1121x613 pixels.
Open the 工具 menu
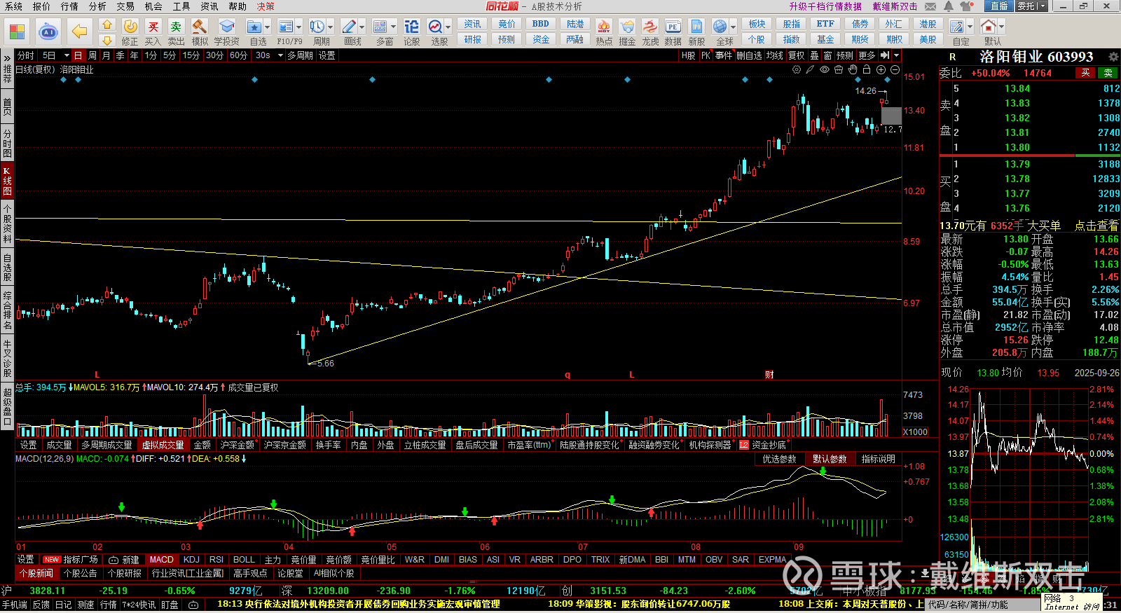click(181, 6)
